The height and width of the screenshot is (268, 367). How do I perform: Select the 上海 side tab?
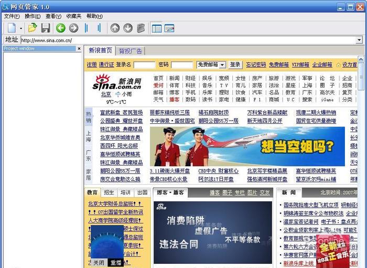89,136
